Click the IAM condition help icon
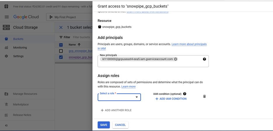Image resolution: width=273 pixels, height=131 pixels. point(185,94)
